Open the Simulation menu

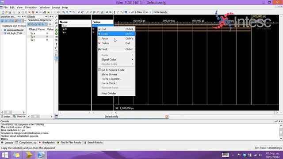pyautogui.click(x=31, y=8)
